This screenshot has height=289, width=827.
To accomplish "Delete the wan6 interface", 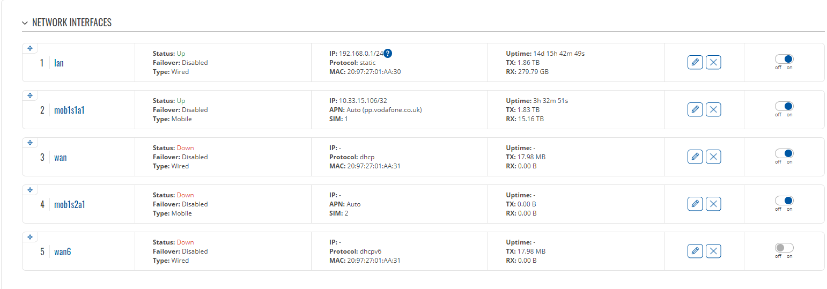I will click(x=713, y=251).
